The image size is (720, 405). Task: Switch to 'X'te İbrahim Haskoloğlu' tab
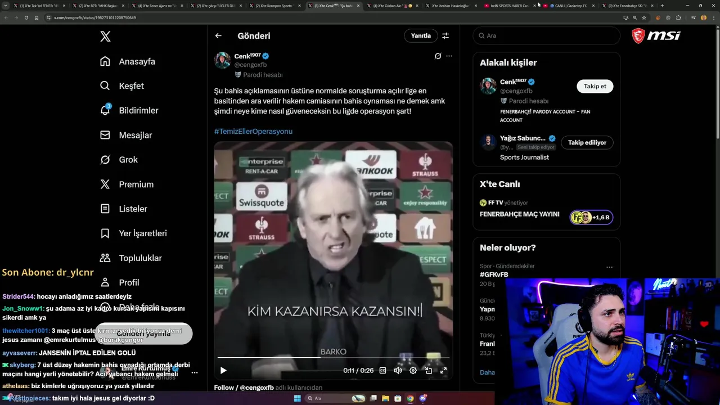(x=450, y=6)
